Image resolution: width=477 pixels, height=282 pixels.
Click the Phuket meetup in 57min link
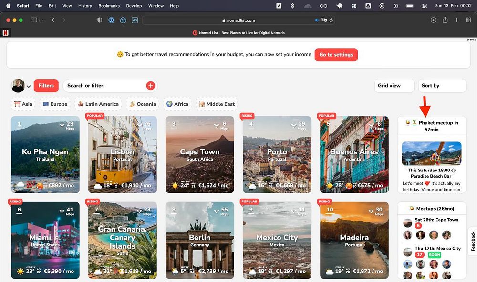(432, 126)
